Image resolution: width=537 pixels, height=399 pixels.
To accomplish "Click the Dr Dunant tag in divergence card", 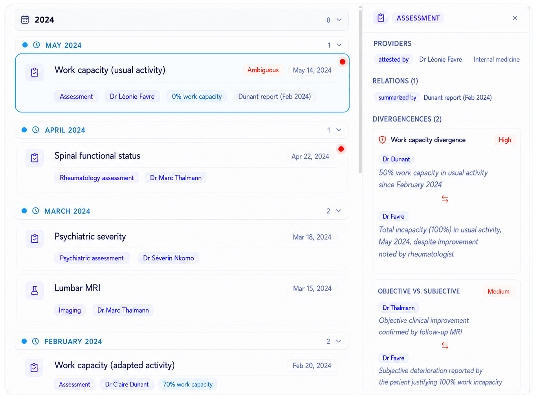I will [396, 159].
